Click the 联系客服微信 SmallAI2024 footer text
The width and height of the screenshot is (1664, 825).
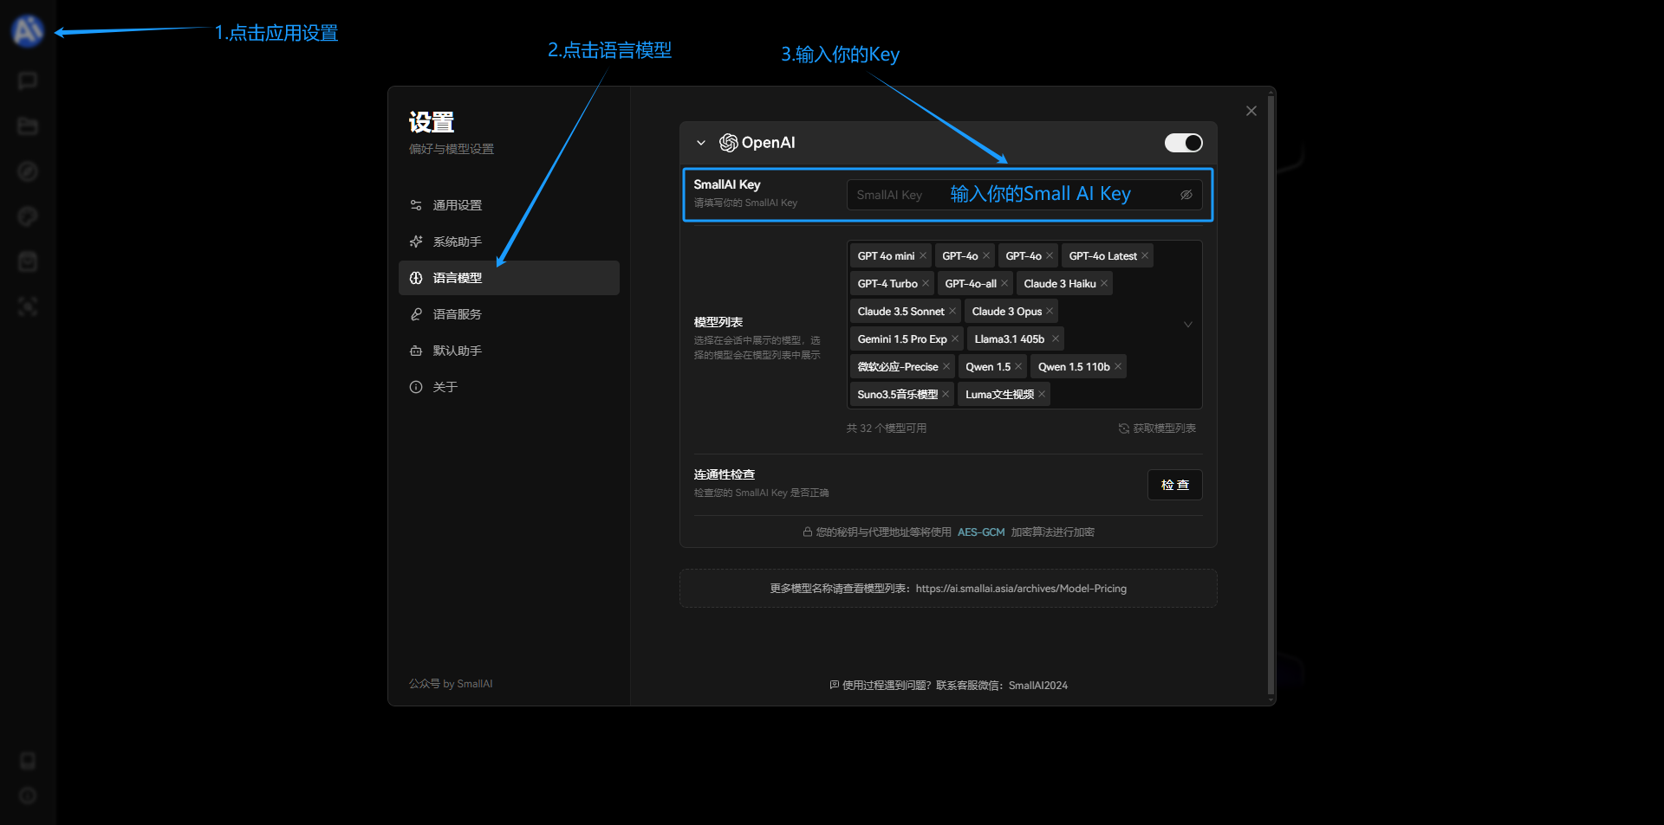(x=1002, y=686)
